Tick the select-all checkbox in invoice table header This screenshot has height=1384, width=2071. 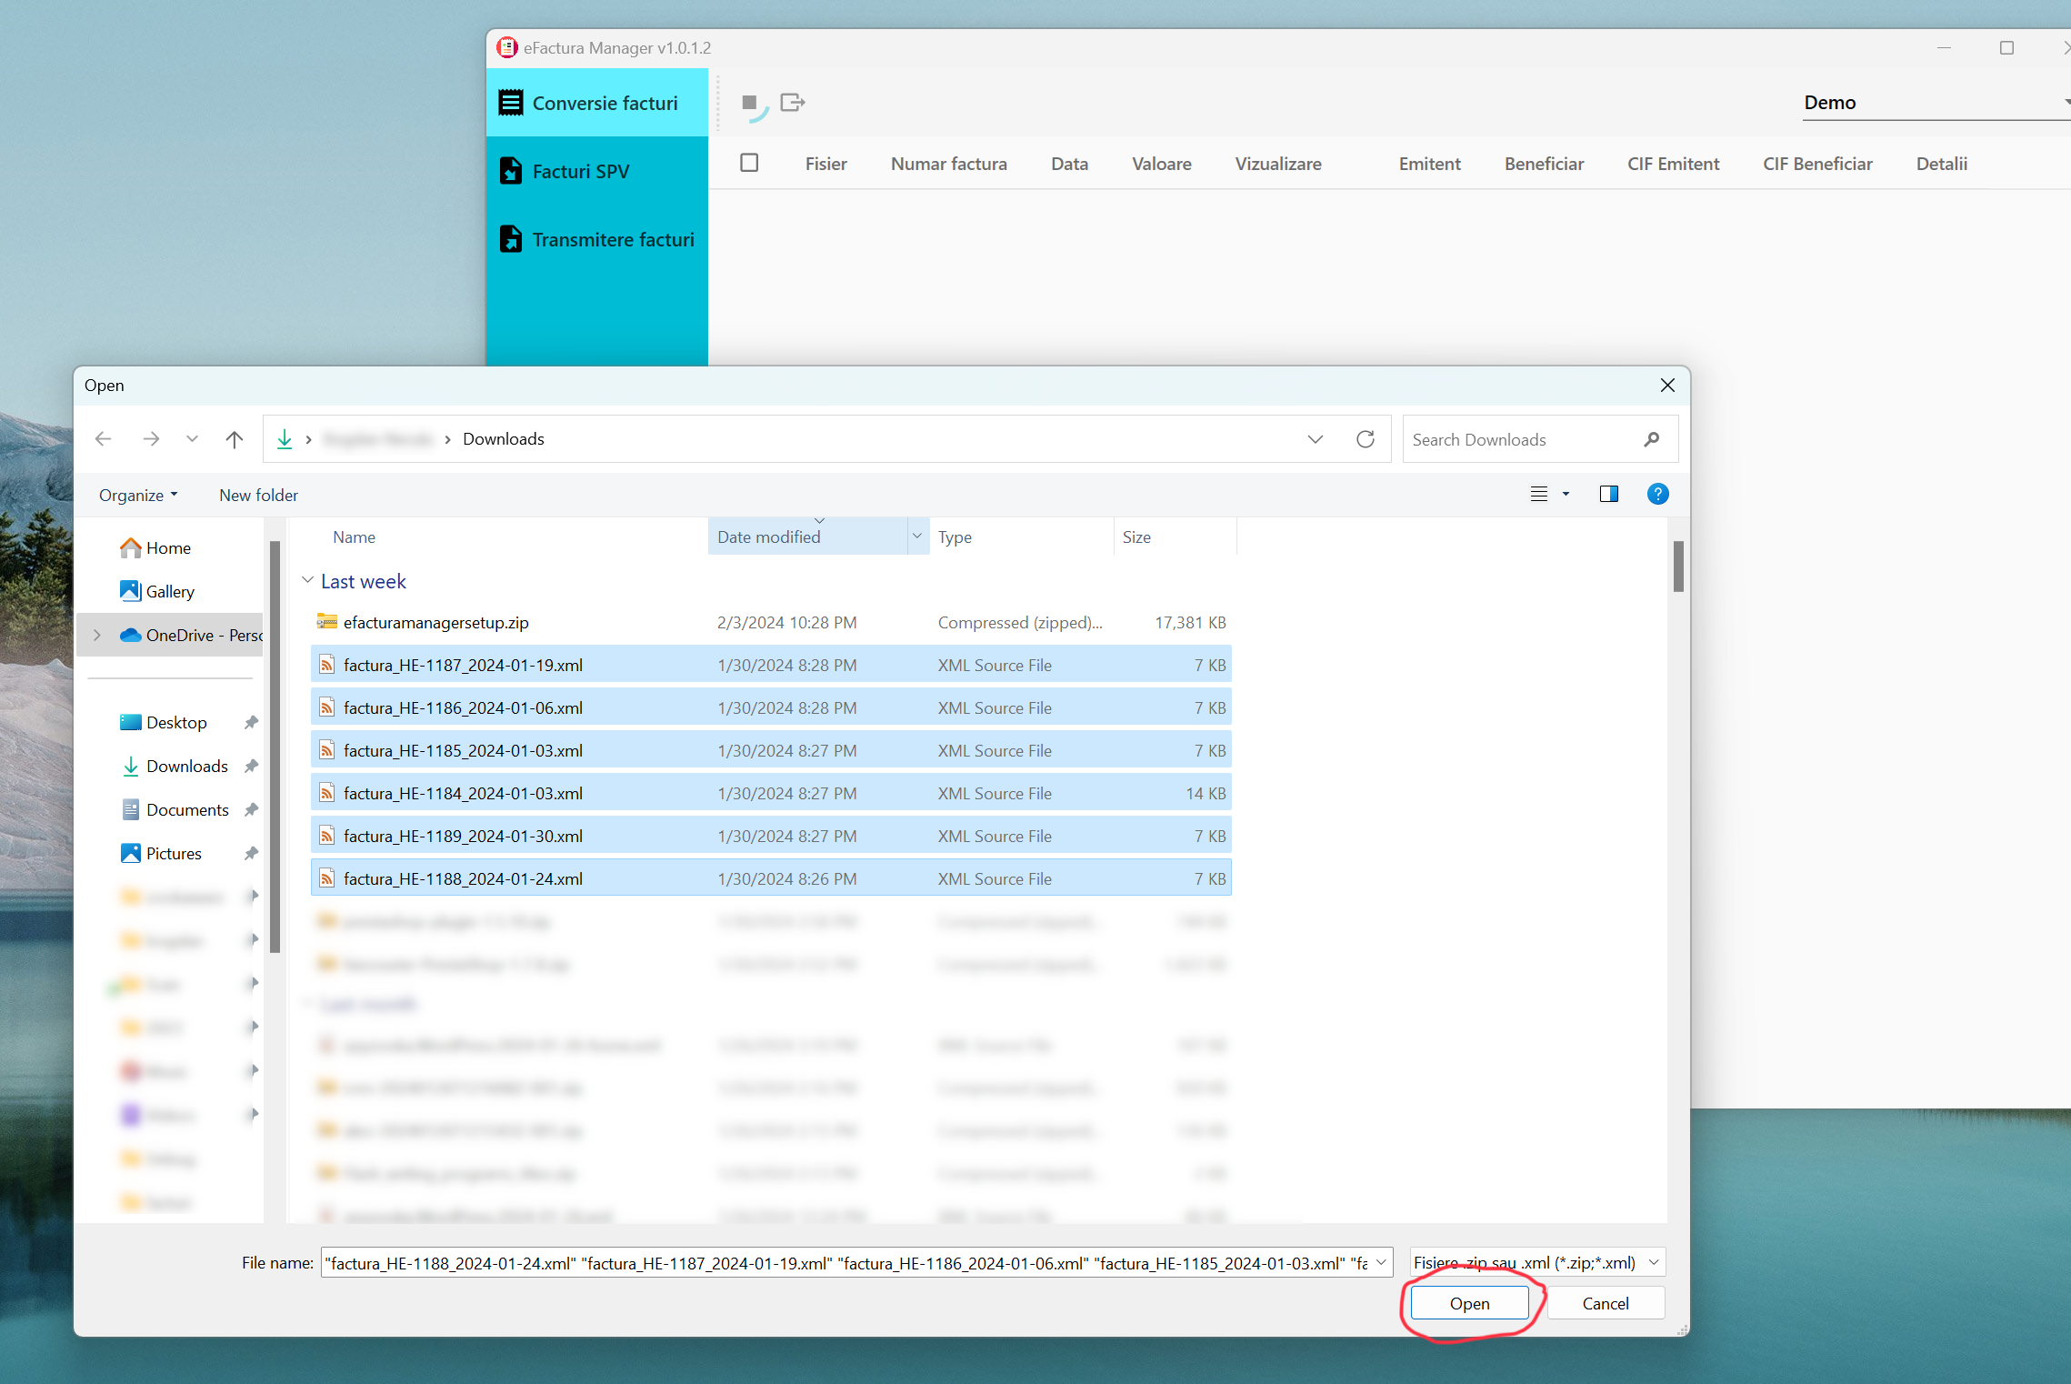click(x=749, y=163)
